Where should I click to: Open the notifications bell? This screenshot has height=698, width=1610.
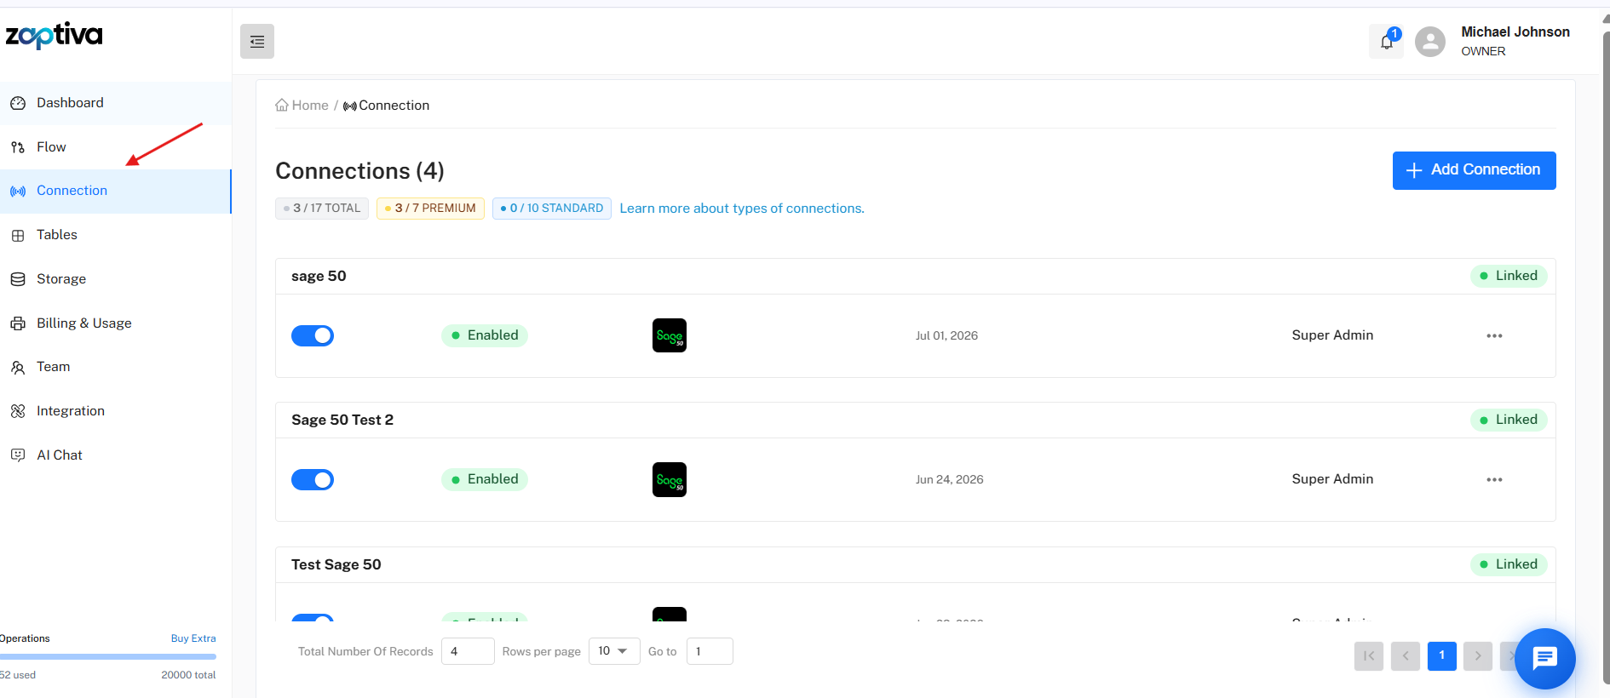1386,41
